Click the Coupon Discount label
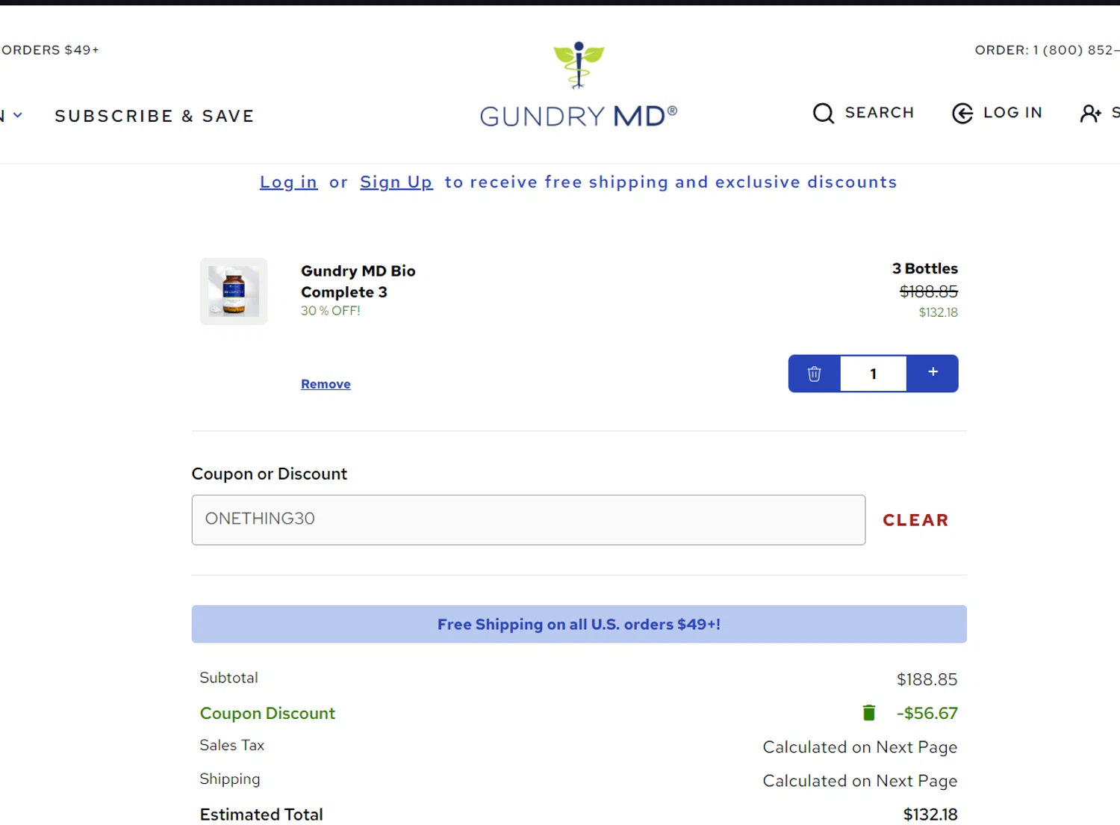1120x825 pixels. [x=267, y=713]
